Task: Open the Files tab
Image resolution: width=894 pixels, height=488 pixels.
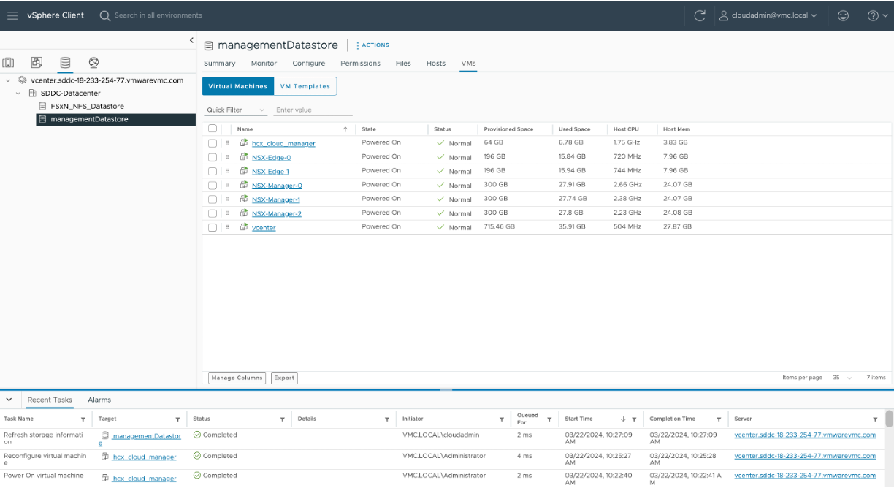Action: click(x=403, y=64)
